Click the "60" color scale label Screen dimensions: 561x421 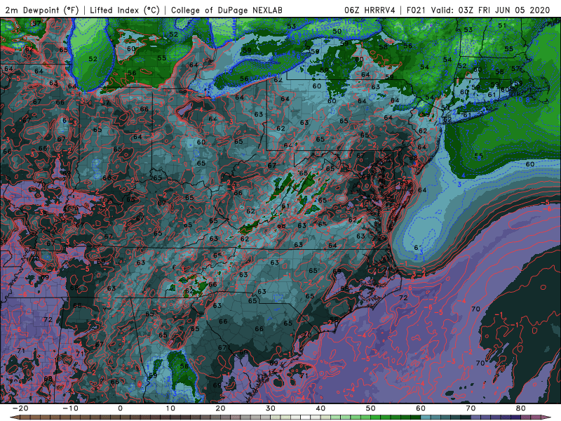(x=421, y=408)
